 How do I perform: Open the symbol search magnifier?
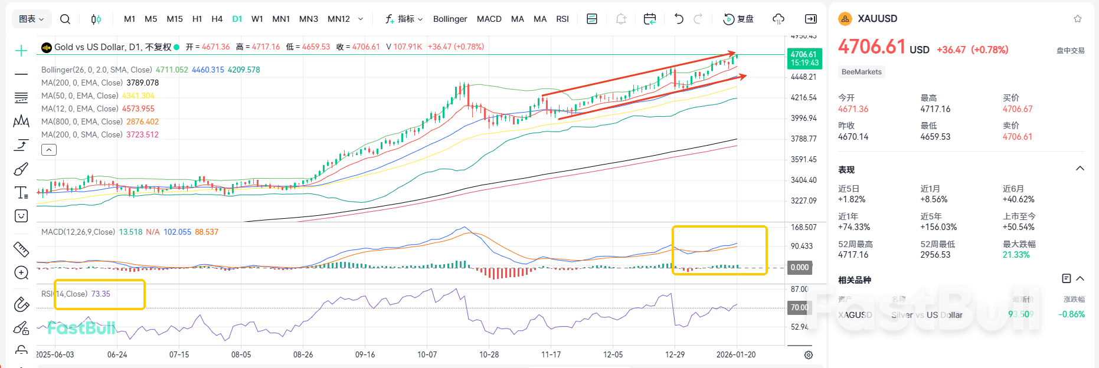pos(65,19)
